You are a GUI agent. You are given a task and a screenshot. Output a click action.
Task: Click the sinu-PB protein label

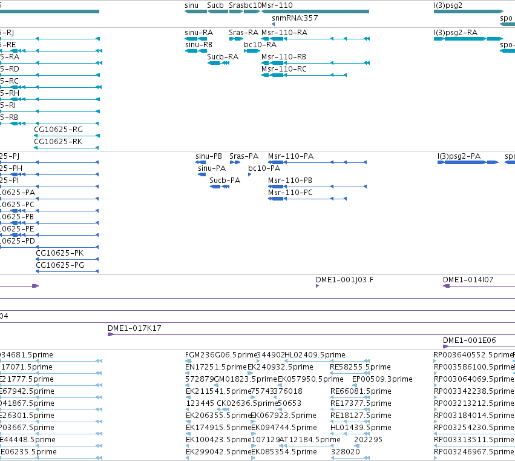209,156
